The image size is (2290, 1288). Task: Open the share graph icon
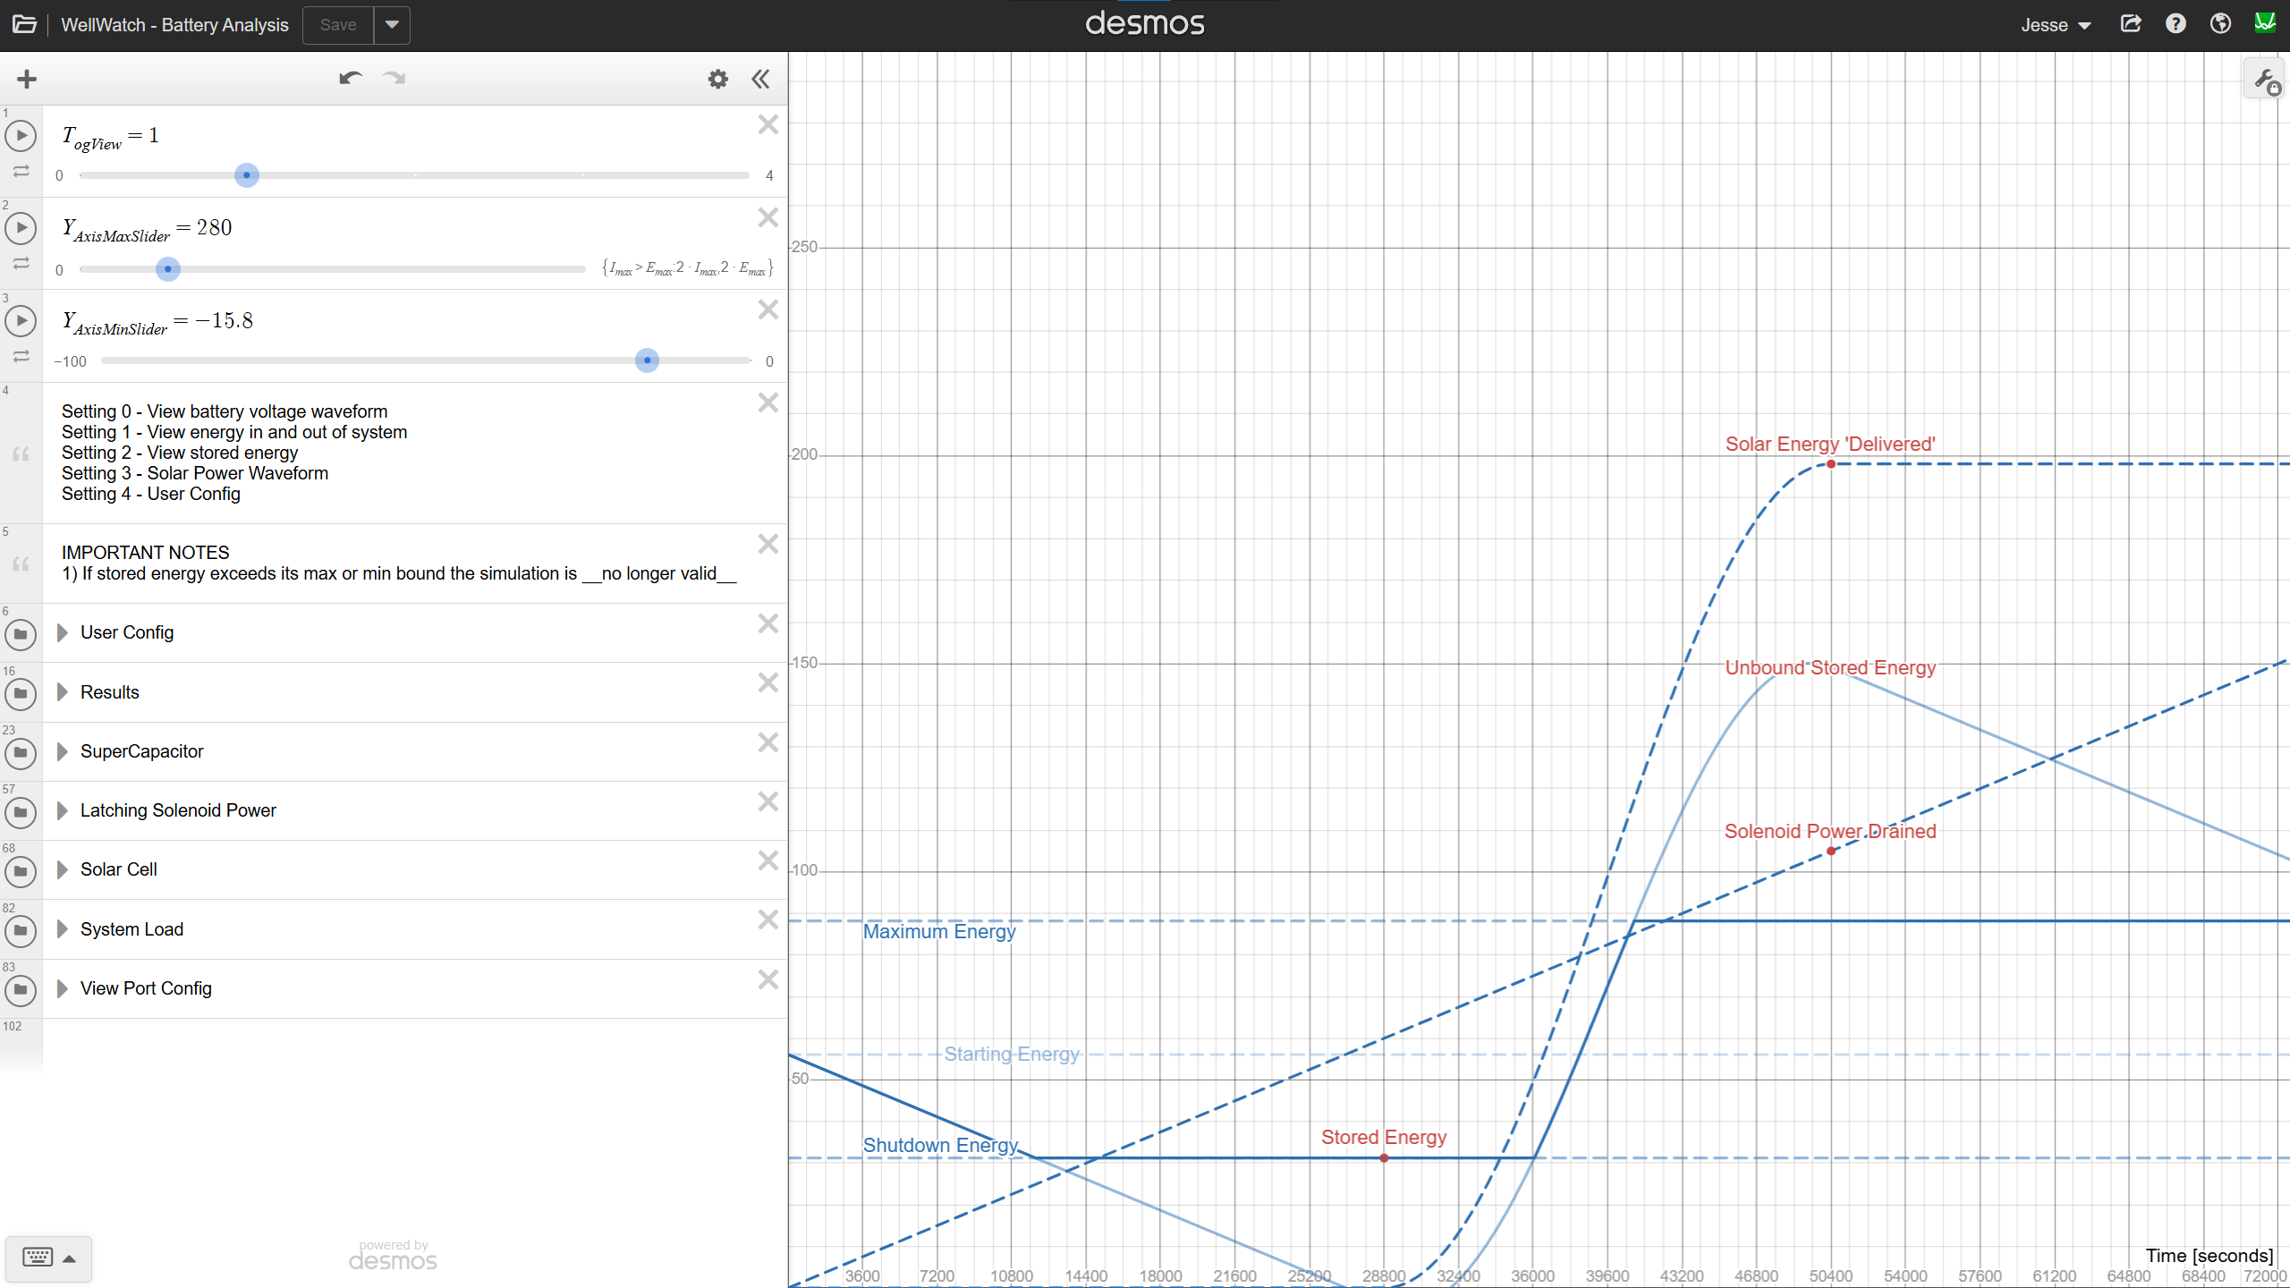(2131, 24)
